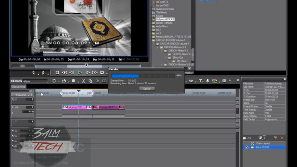This screenshot has height=167, width=297.
Task: Toggle audio mute on 2 A track
Action: 32,136
